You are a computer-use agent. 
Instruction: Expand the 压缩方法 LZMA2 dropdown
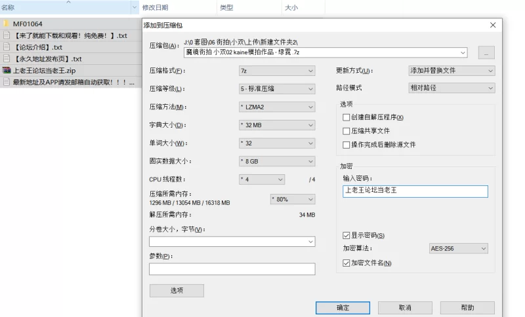(x=277, y=107)
